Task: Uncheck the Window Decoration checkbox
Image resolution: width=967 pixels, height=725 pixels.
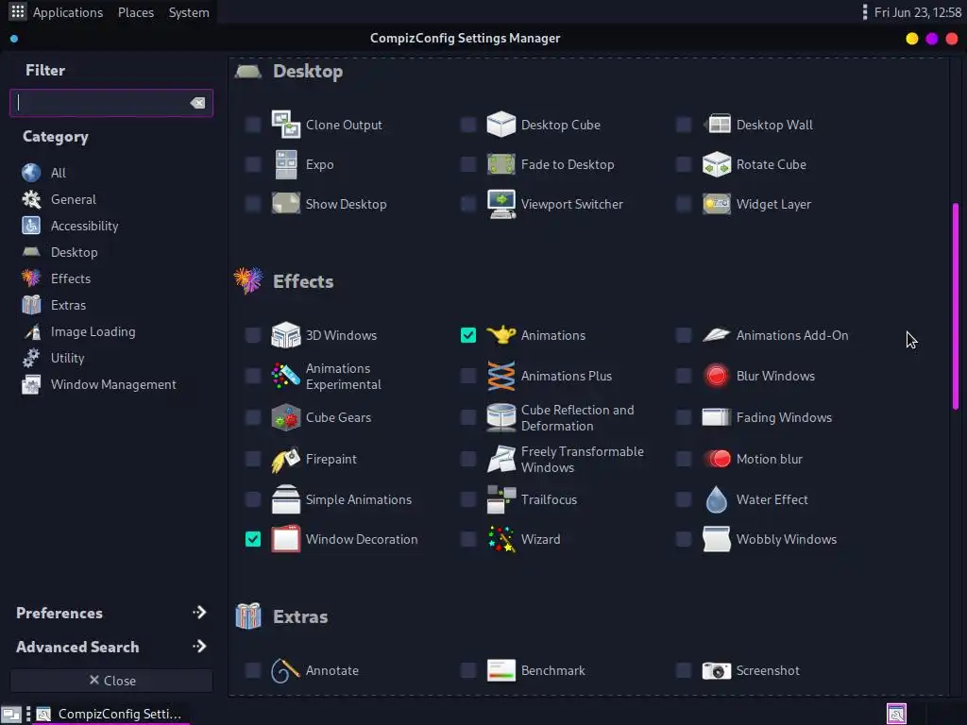Action: tap(253, 539)
